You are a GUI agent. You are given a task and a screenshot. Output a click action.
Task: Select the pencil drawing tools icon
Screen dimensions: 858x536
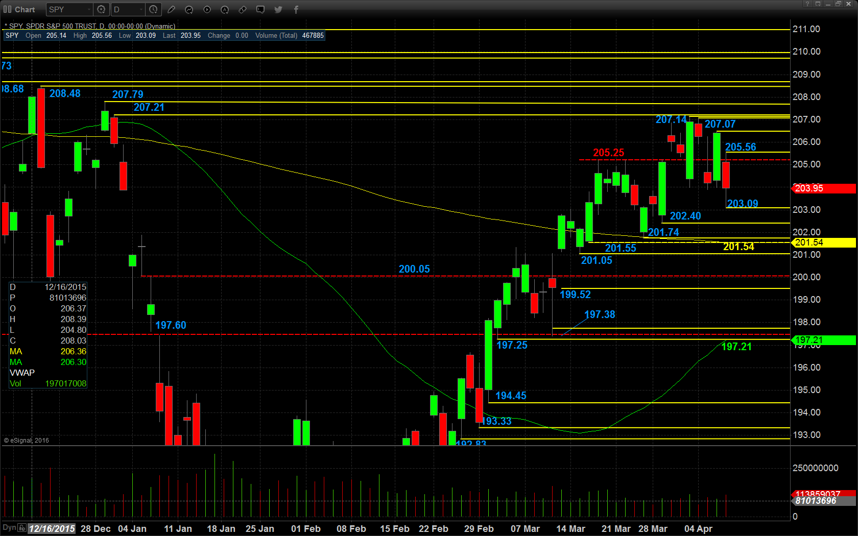[x=172, y=9]
